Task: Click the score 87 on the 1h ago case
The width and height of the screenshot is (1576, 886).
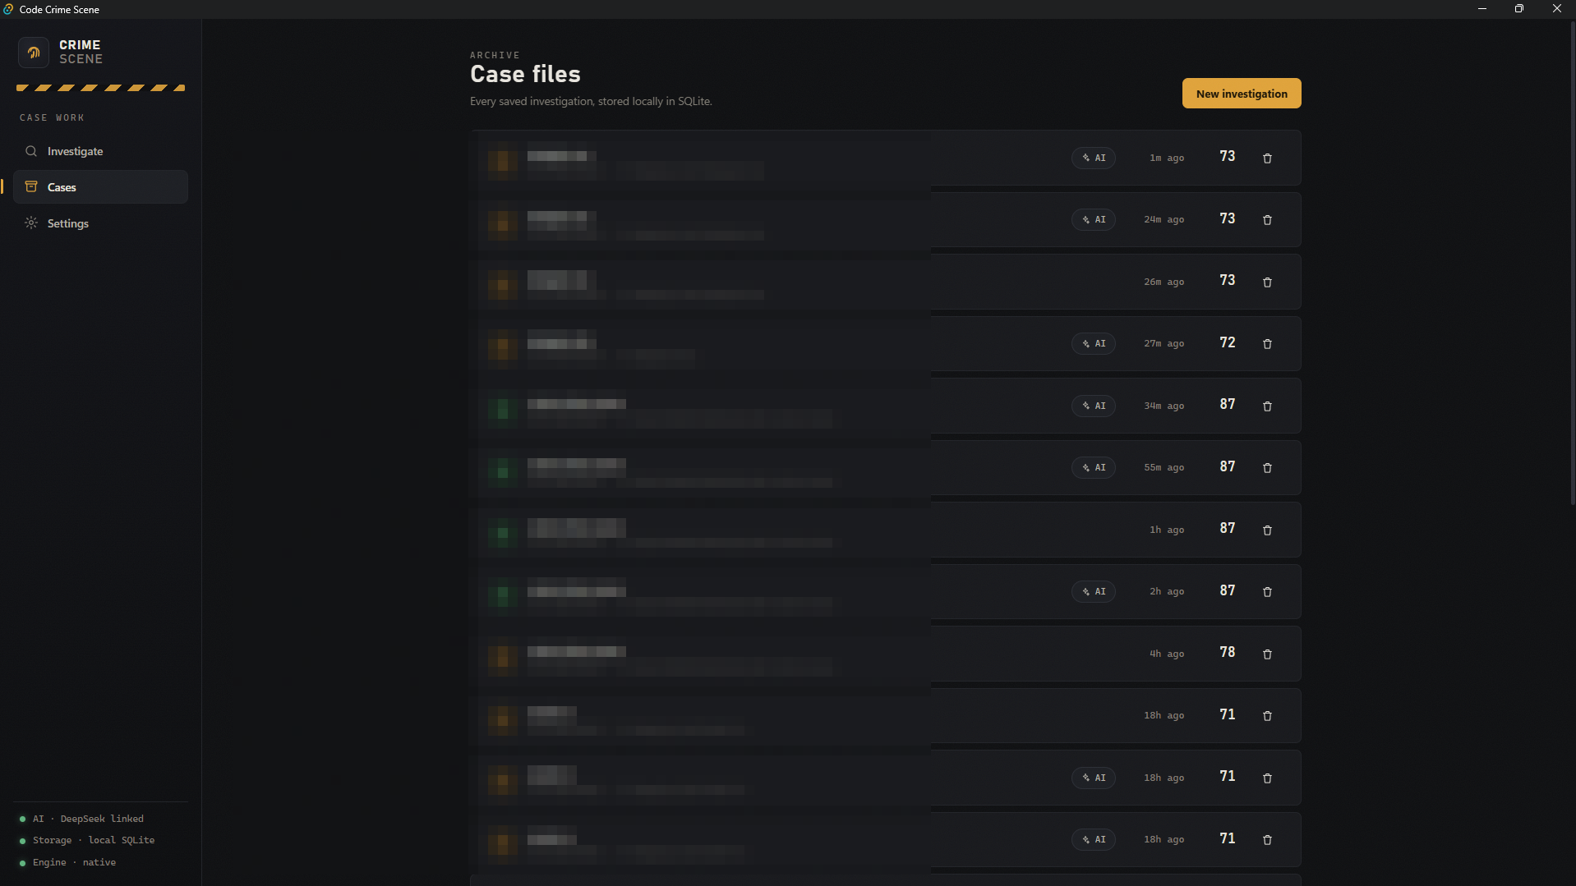Action: 1228,528
